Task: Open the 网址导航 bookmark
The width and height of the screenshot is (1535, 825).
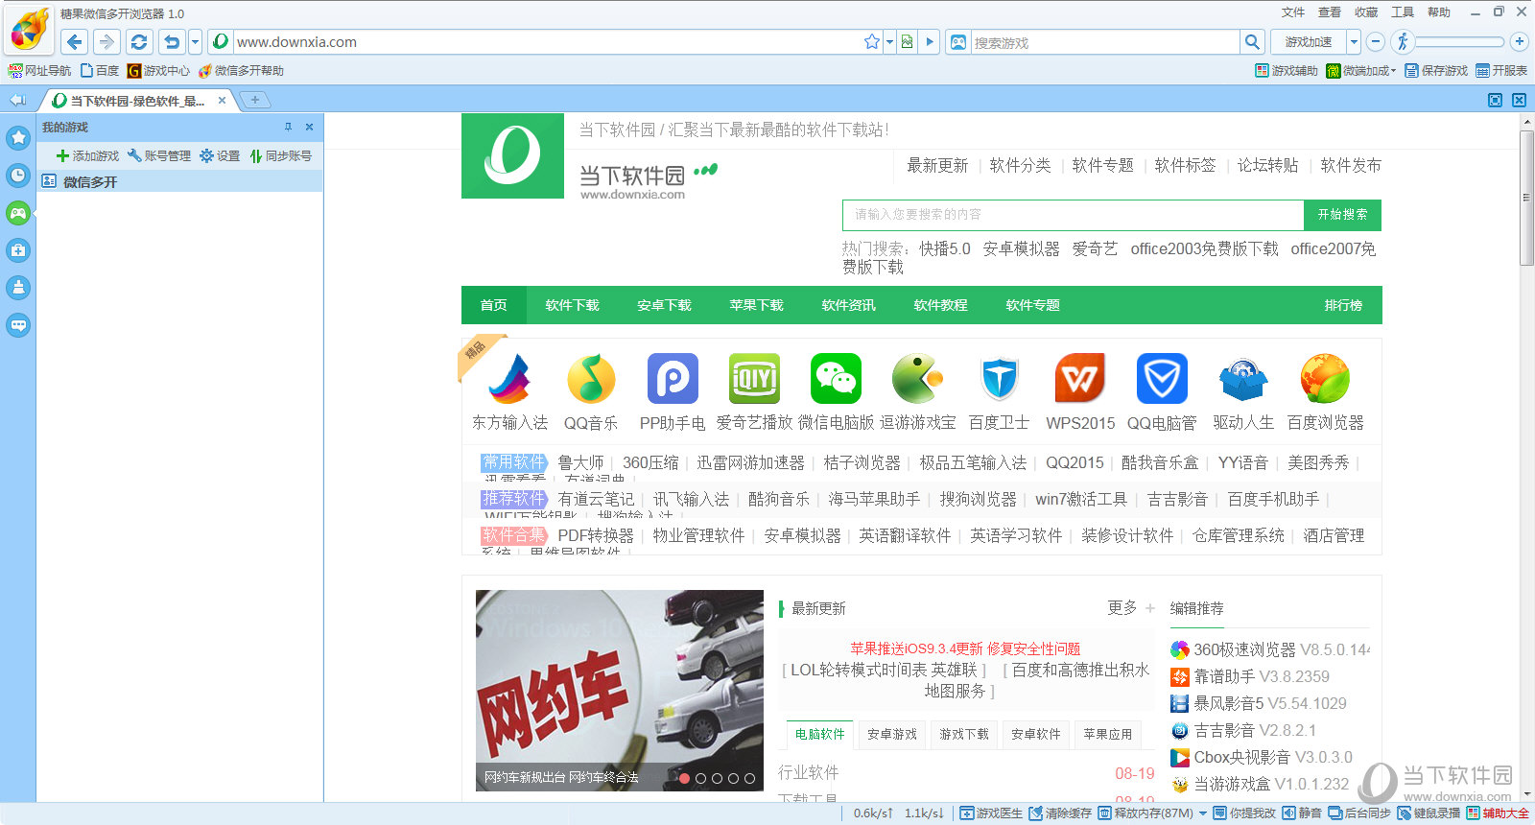Action: click(39, 70)
